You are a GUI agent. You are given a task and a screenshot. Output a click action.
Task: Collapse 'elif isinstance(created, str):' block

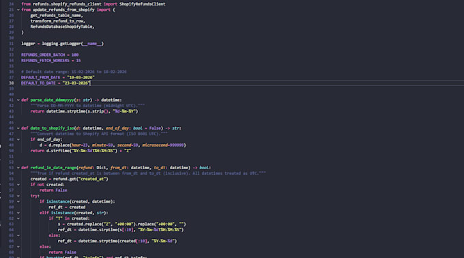click(18, 213)
